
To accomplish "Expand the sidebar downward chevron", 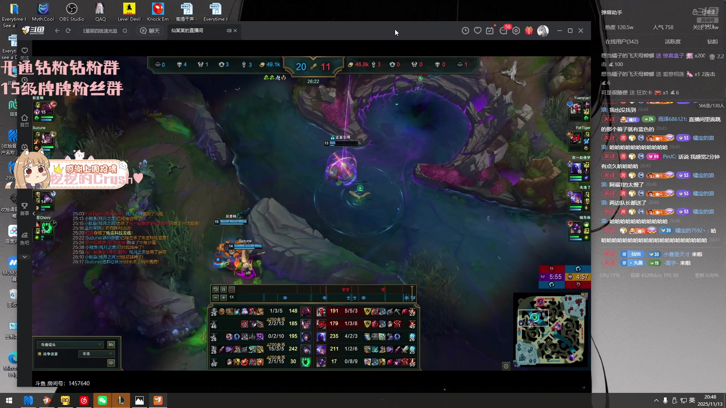I will [25, 257].
